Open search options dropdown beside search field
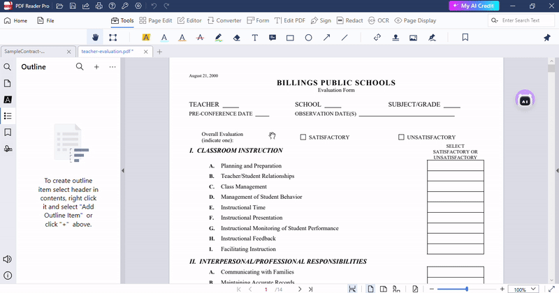Image resolution: width=559 pixels, height=293 pixels. tap(495, 21)
